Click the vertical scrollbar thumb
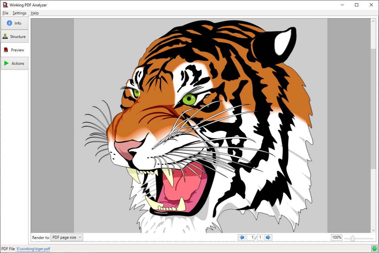379x253 pixels. pyautogui.click(x=373, y=108)
